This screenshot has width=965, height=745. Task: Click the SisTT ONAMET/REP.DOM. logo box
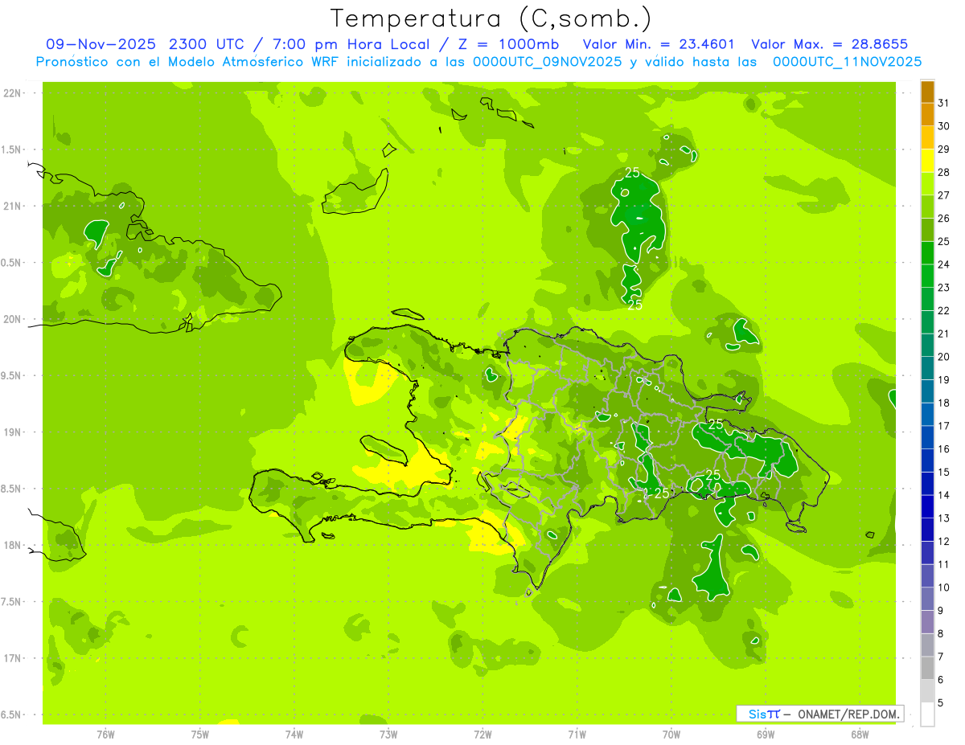(819, 714)
